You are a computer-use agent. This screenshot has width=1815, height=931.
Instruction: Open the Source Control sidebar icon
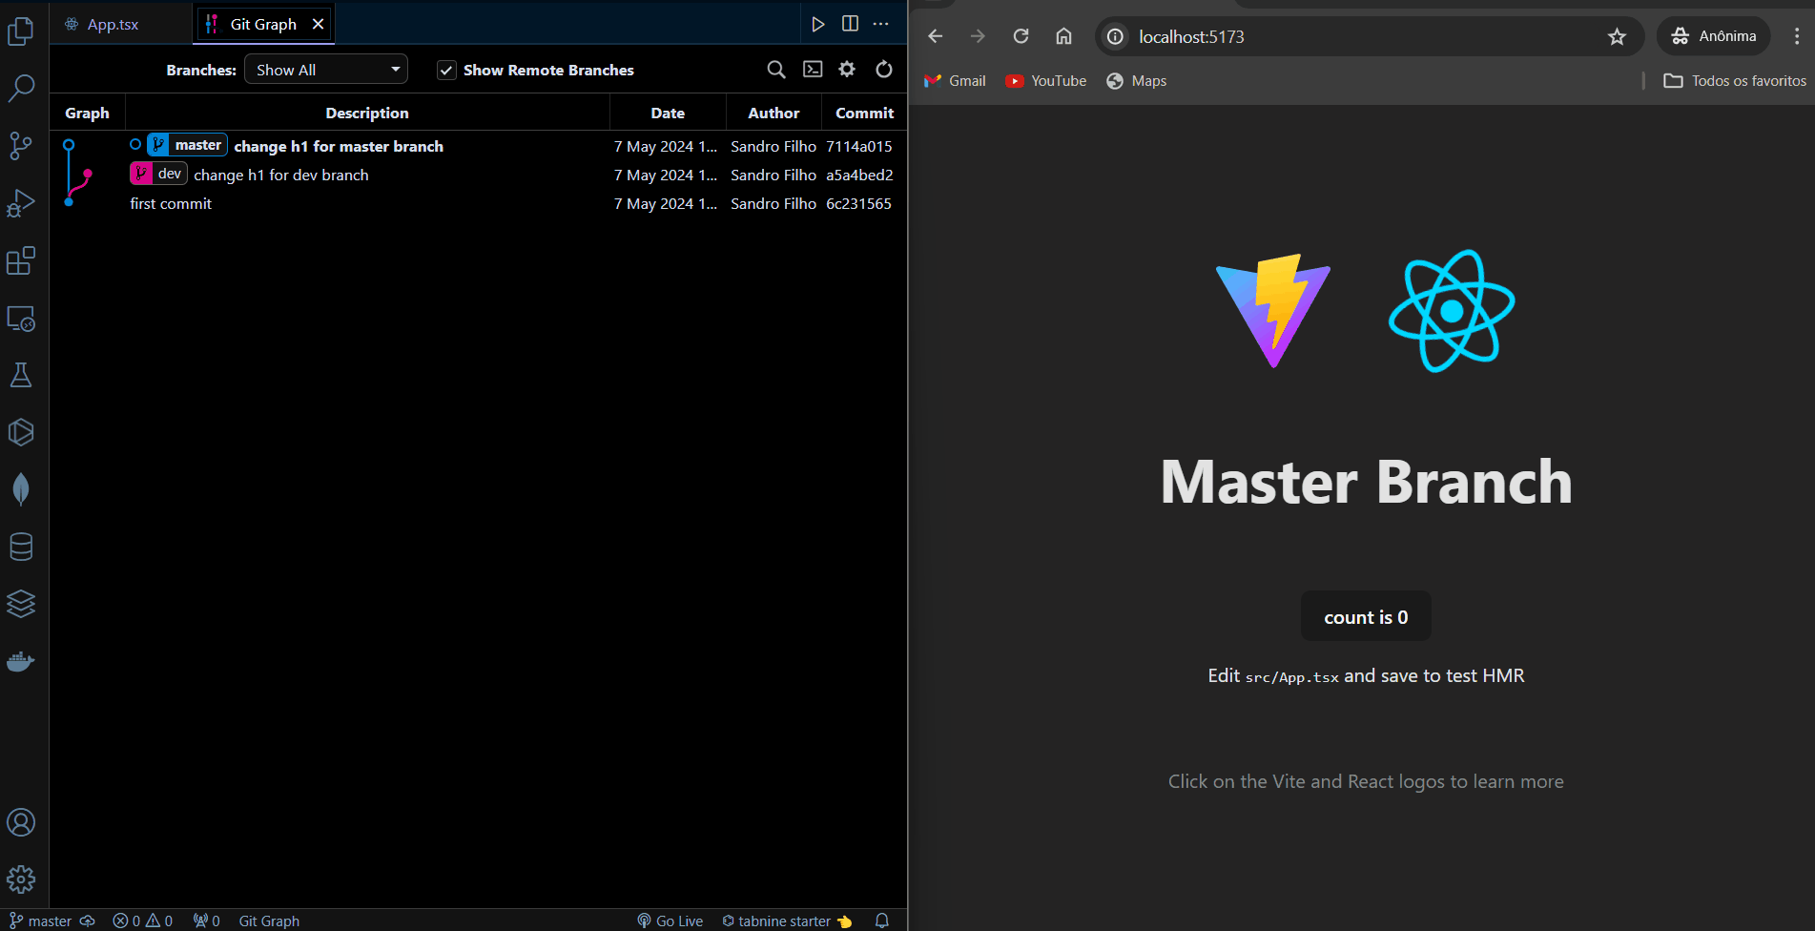coord(21,145)
